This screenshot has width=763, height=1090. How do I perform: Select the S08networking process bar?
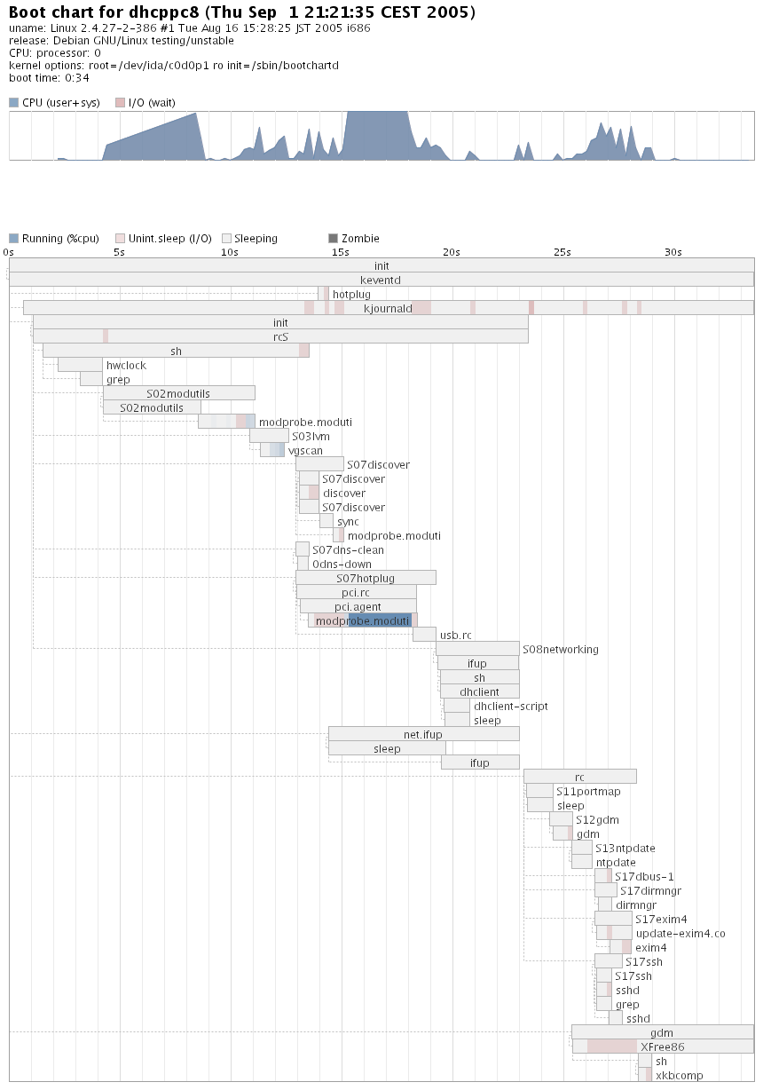(x=477, y=649)
